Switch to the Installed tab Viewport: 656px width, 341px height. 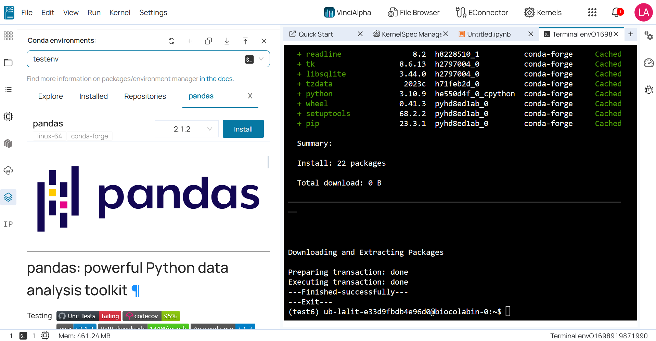coord(93,96)
